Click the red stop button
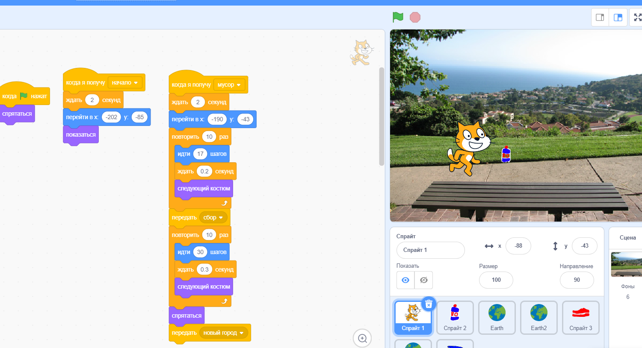The height and width of the screenshot is (348, 642). click(415, 17)
